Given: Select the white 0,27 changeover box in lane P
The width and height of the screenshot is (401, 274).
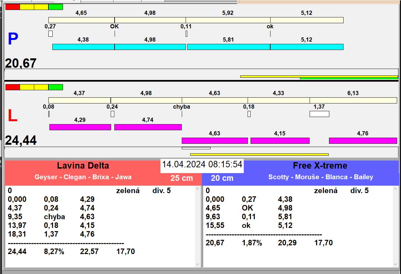Looking at the screenshot, I should click(x=50, y=34).
